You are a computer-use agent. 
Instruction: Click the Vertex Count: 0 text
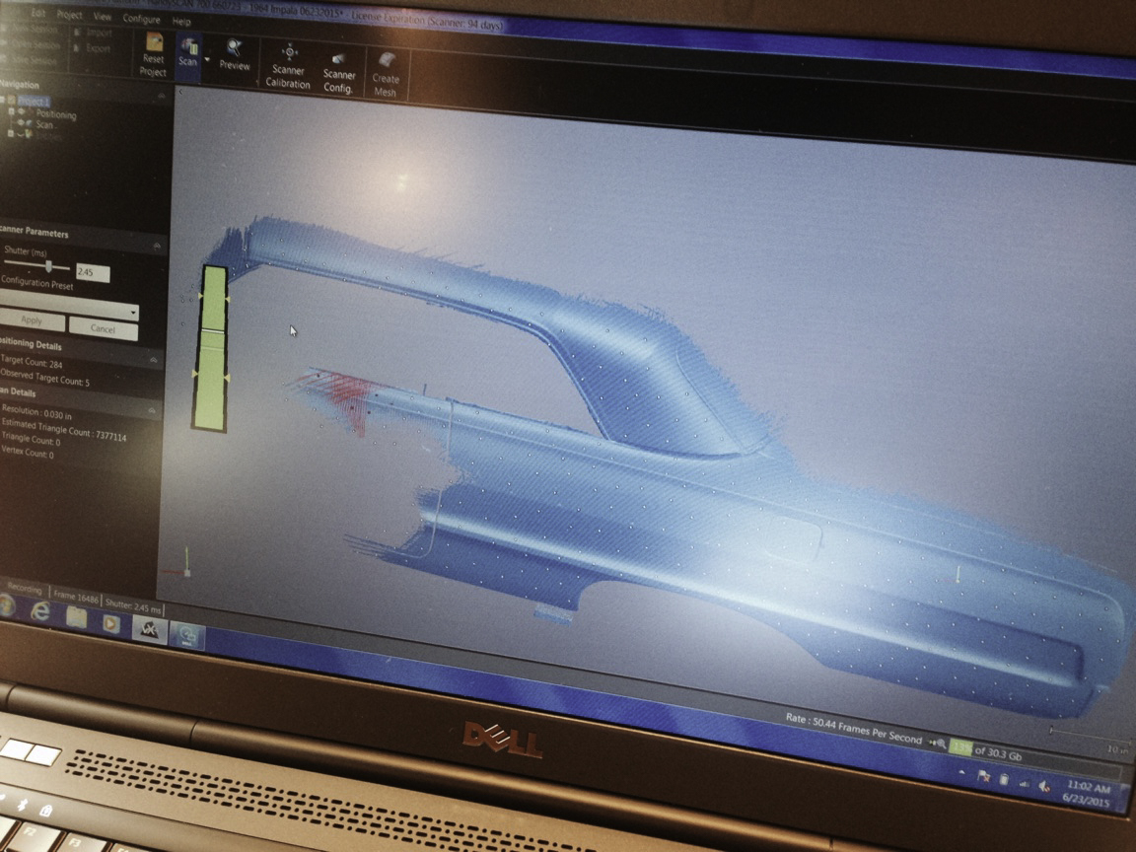[x=28, y=453]
